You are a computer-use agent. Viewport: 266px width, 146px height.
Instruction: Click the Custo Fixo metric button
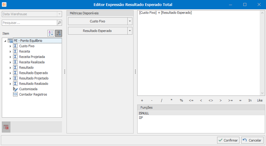coord(98,21)
